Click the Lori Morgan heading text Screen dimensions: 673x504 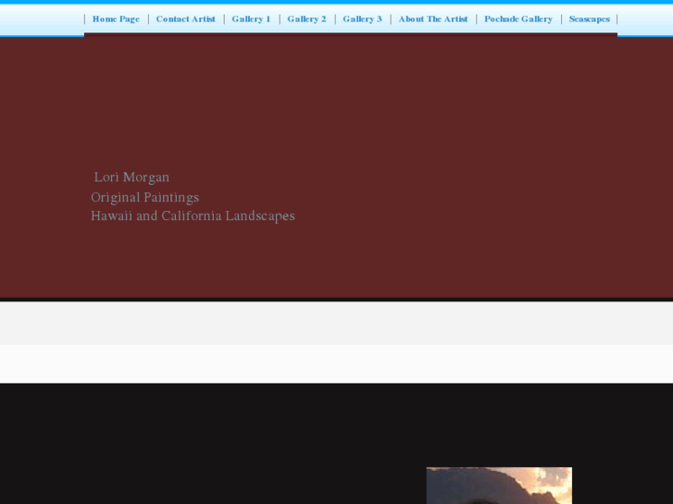click(131, 178)
